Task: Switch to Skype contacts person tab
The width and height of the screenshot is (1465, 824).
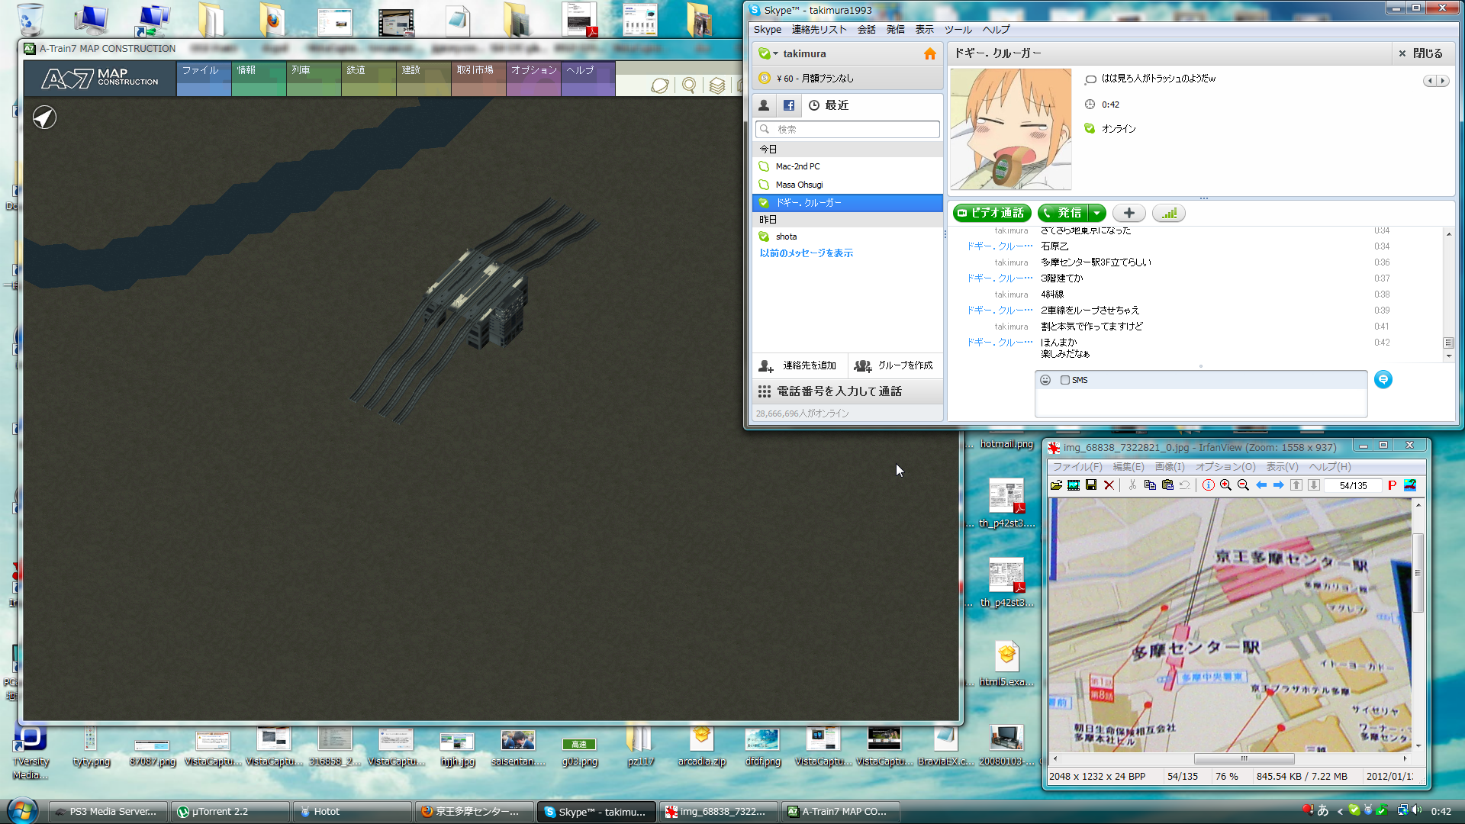Action: pos(764,105)
